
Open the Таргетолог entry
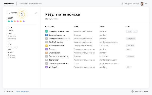pos(54,60)
